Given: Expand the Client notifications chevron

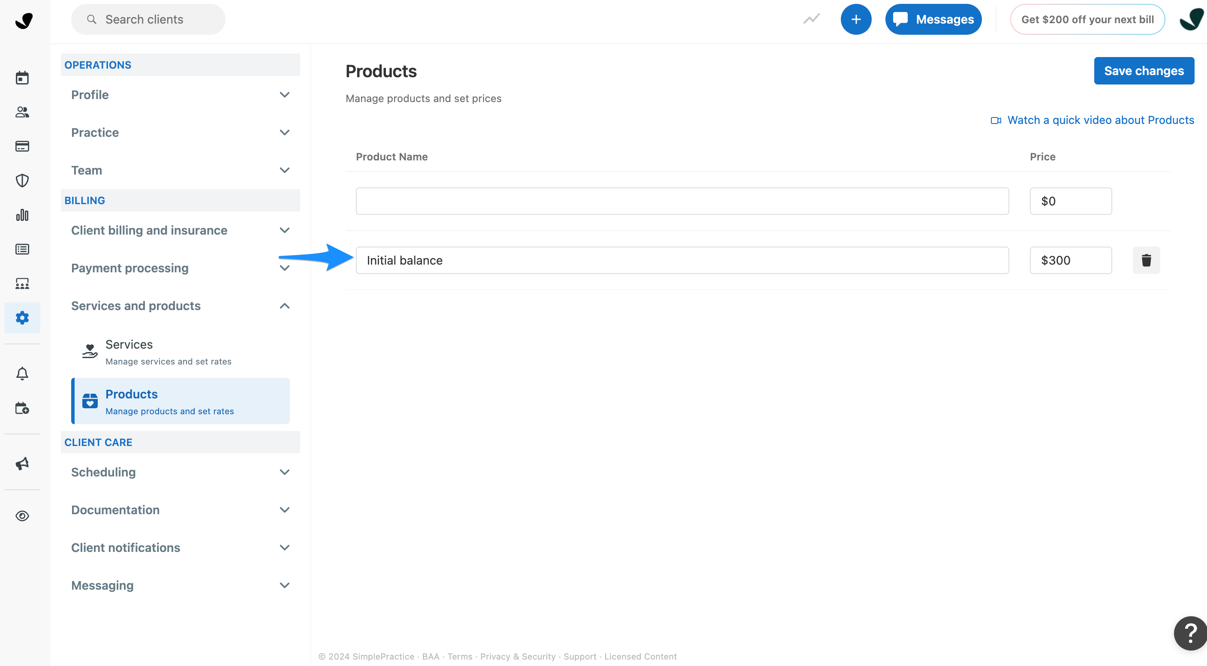Looking at the screenshot, I should [x=284, y=547].
